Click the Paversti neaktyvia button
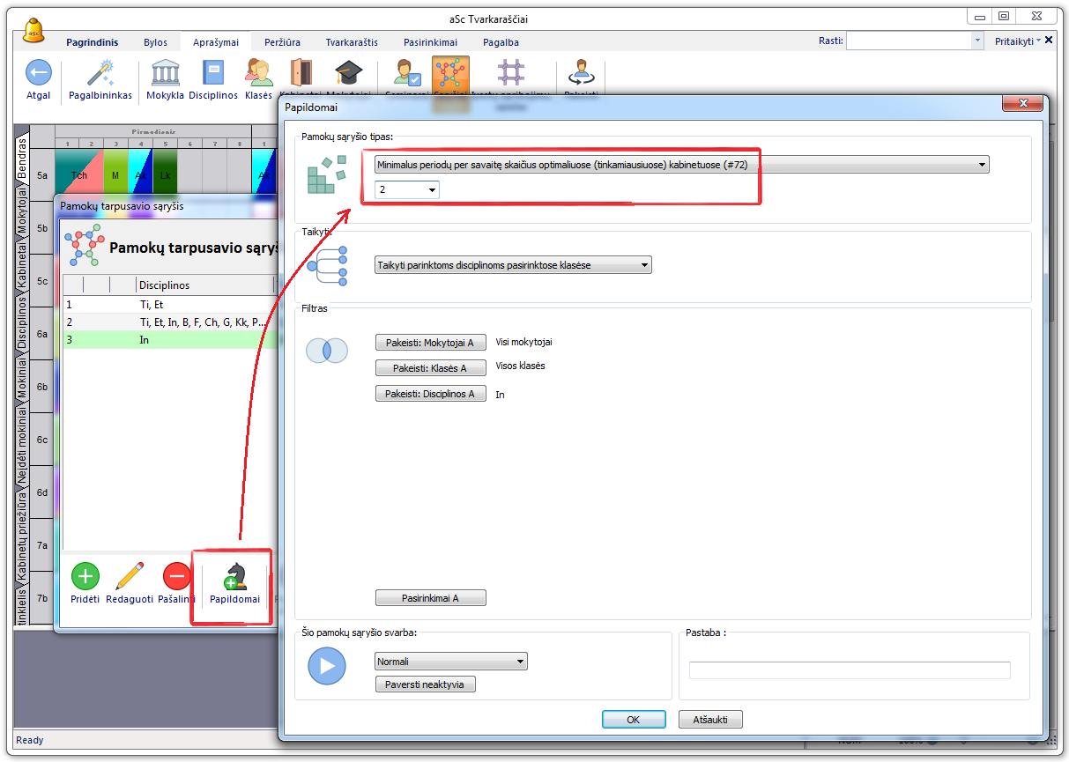The image size is (1069, 762). click(426, 684)
